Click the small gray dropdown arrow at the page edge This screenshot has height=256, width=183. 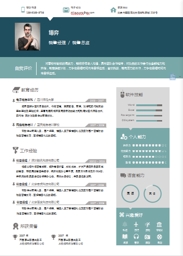(180, 77)
